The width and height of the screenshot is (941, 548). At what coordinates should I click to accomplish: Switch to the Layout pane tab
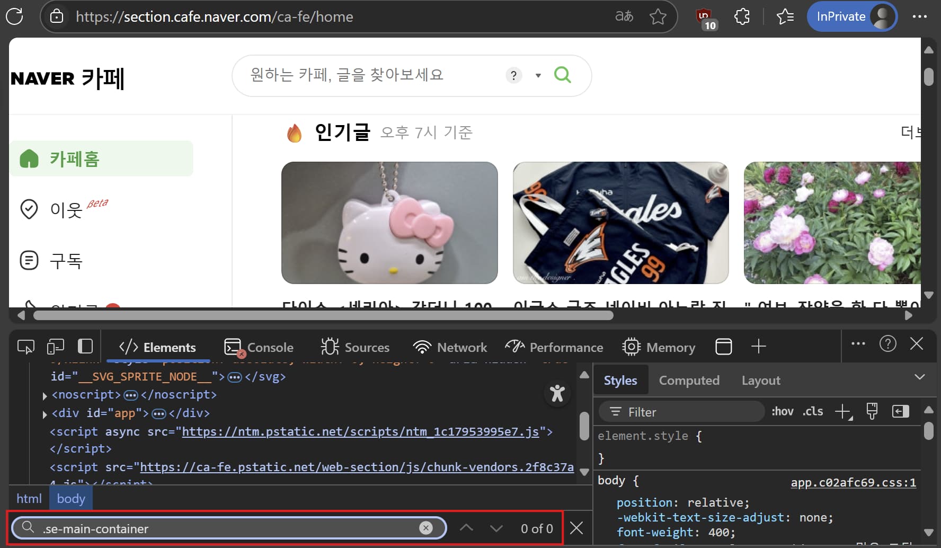click(761, 380)
